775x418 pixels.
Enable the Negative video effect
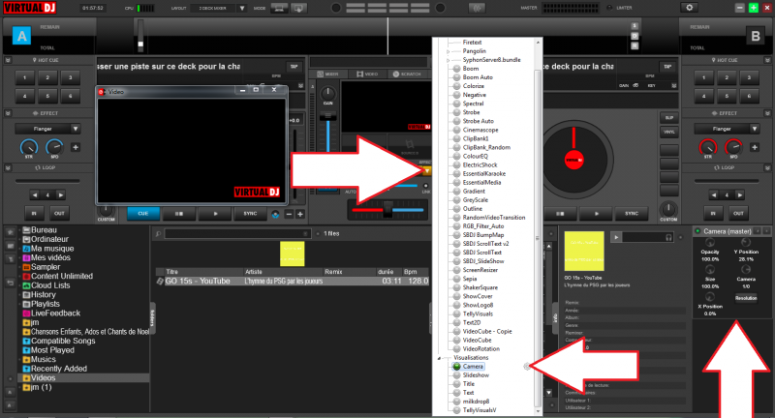point(456,95)
